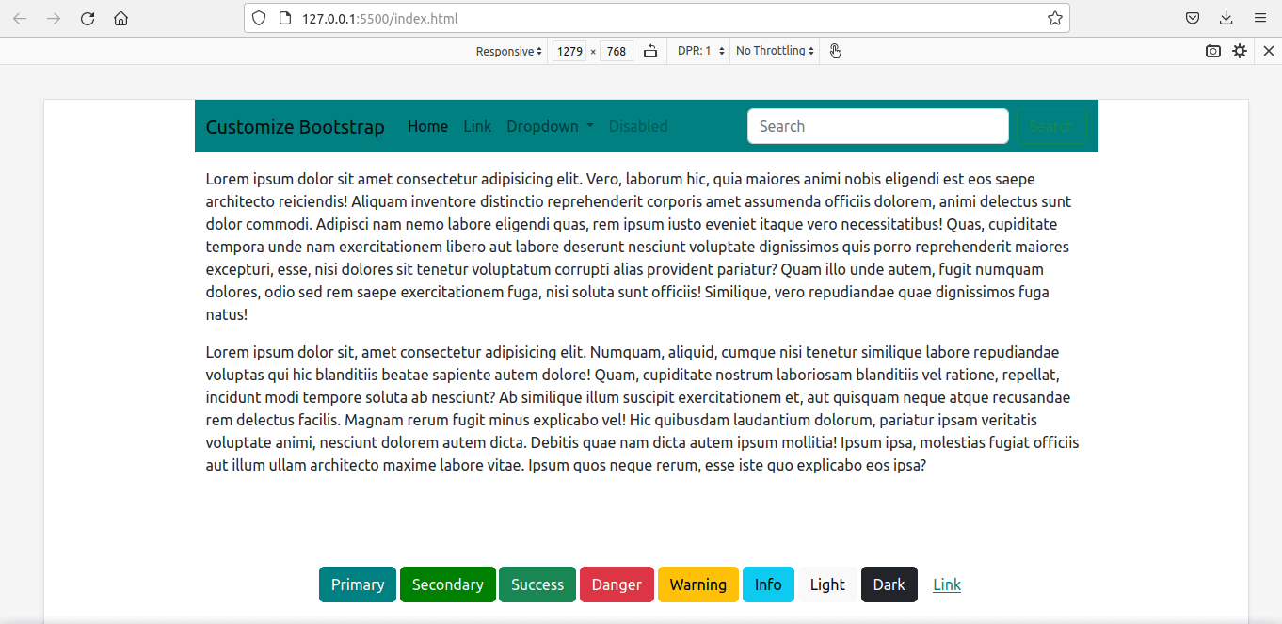Open the Responsive device selector
Screen dimensions: 1282x624
coord(507,51)
